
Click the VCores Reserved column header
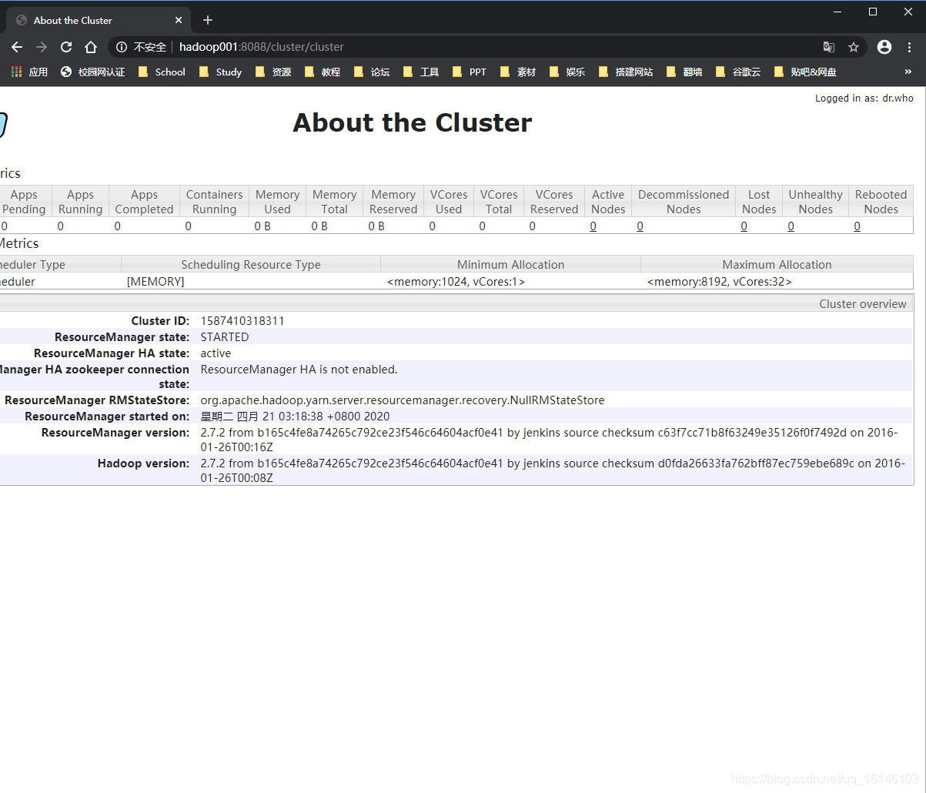pyautogui.click(x=554, y=202)
